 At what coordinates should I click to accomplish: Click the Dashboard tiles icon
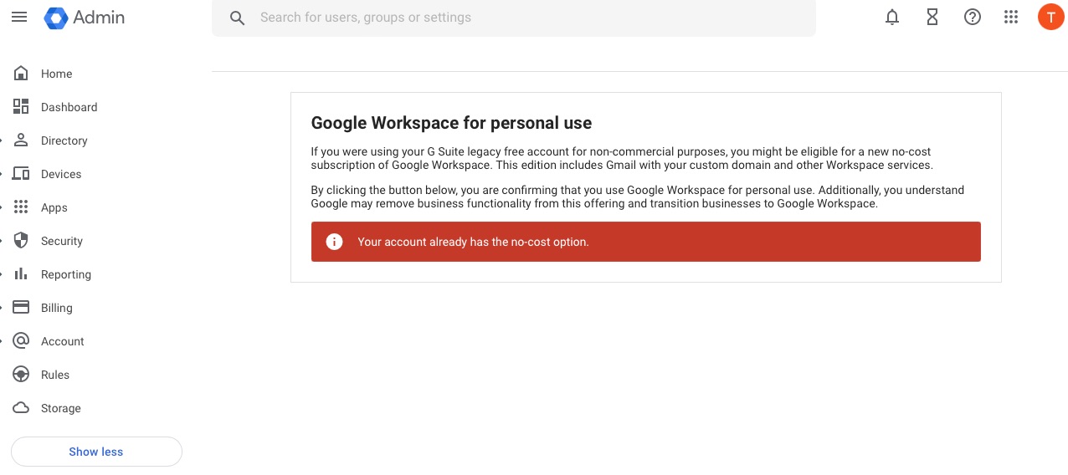point(21,106)
